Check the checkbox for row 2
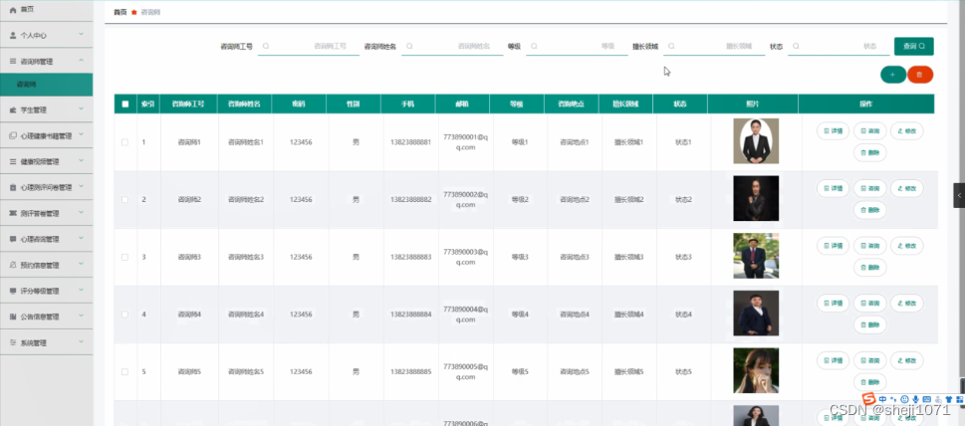 pos(125,200)
